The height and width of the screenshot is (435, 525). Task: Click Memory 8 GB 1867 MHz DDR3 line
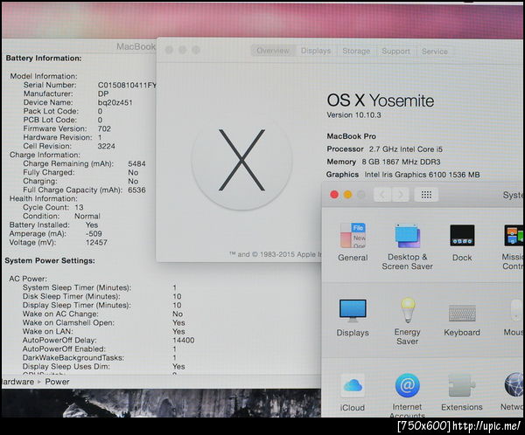pyautogui.click(x=383, y=162)
